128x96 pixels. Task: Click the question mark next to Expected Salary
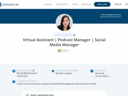click(34, 71)
